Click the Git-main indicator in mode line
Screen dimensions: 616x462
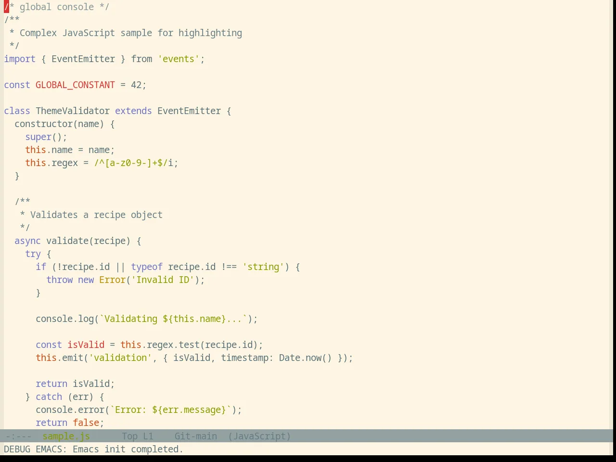point(195,436)
